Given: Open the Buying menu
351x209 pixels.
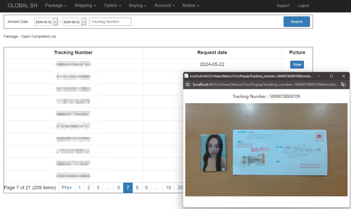Looking at the screenshot, I should coord(137,6).
